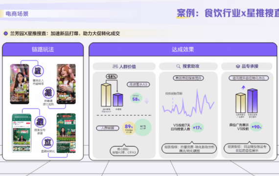Click the 直 circle icon
279x176 pixels.
click(47, 143)
